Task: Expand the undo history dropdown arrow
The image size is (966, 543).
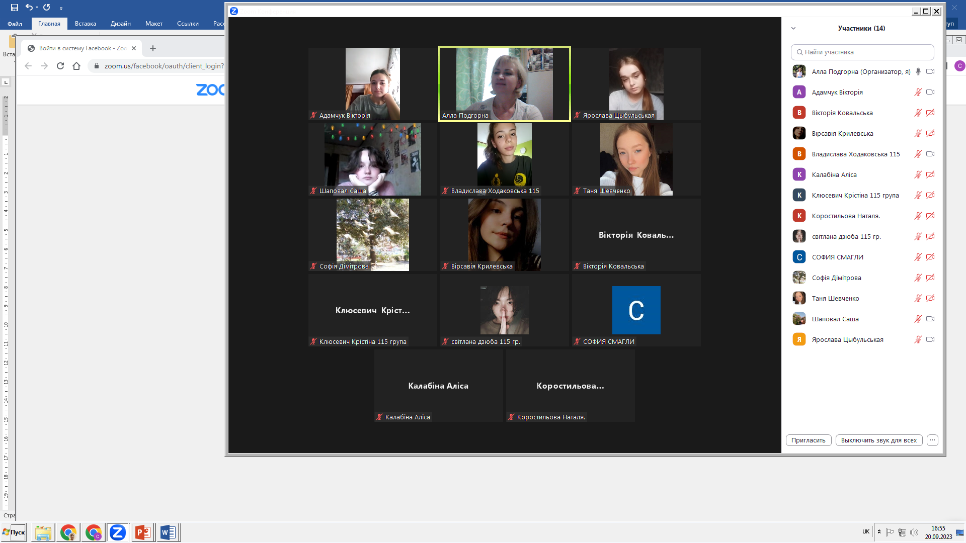Action: [37, 8]
